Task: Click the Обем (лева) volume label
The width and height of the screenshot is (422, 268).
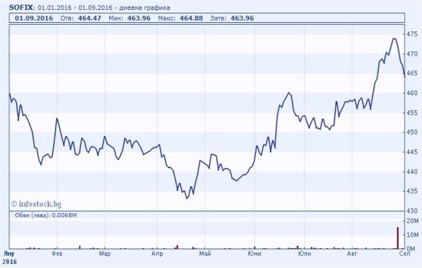Action: click(x=46, y=215)
